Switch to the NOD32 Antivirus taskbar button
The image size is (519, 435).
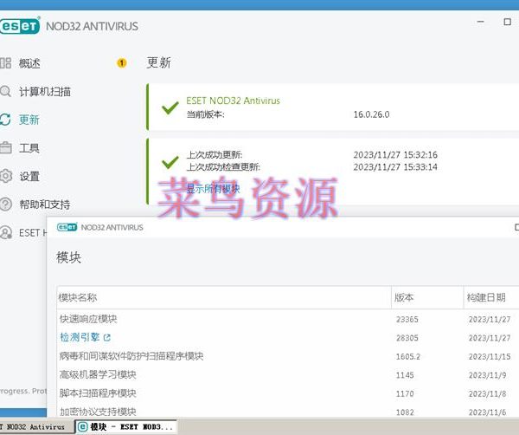point(33,427)
